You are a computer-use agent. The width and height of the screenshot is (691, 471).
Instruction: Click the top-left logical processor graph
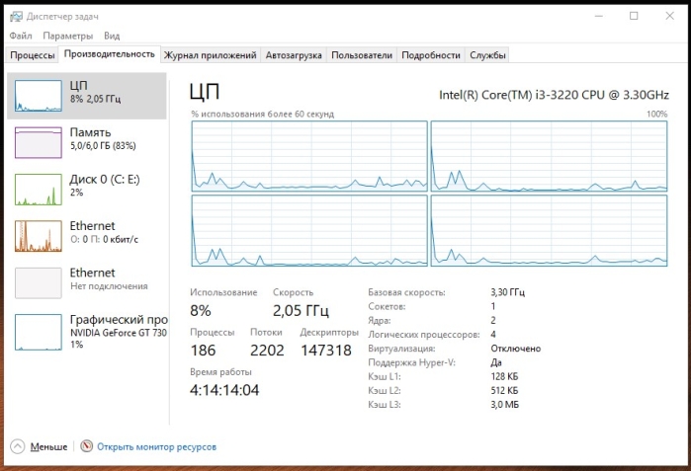[x=309, y=156]
